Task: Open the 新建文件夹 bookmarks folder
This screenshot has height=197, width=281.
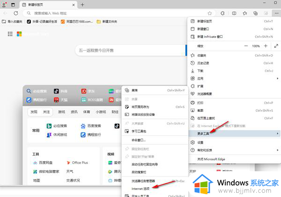Action: (107, 22)
